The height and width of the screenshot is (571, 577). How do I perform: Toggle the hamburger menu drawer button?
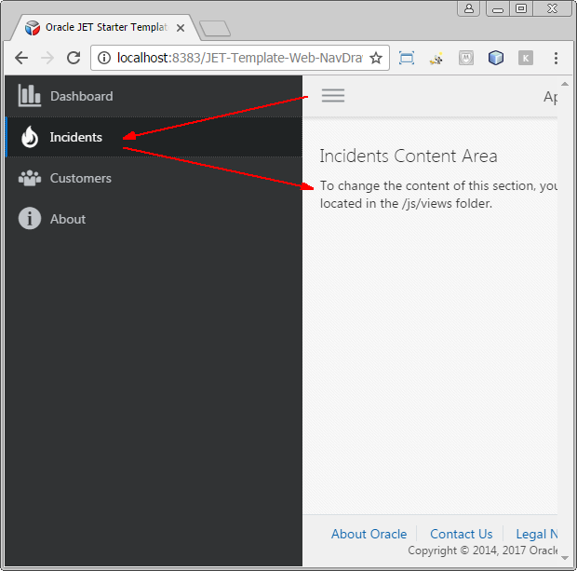333,95
